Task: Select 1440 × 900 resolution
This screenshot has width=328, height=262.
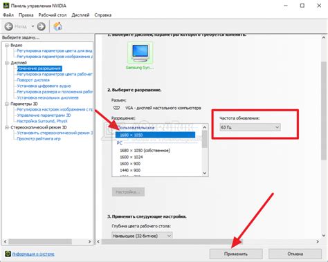Action: pyautogui.click(x=130, y=170)
